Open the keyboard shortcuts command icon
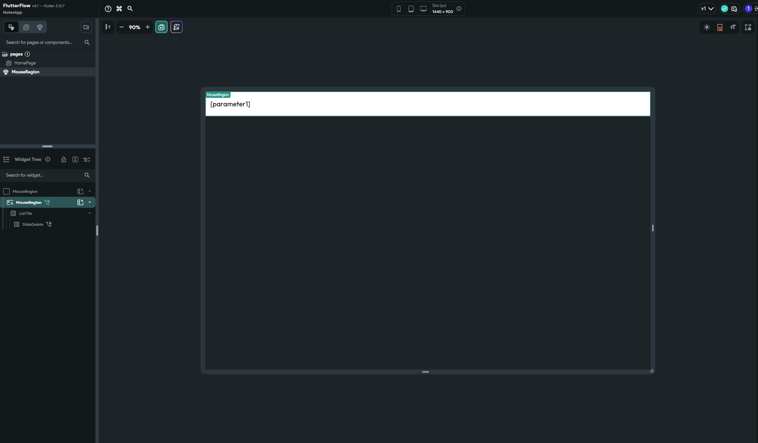Image resolution: width=758 pixels, height=443 pixels. pyautogui.click(x=119, y=9)
